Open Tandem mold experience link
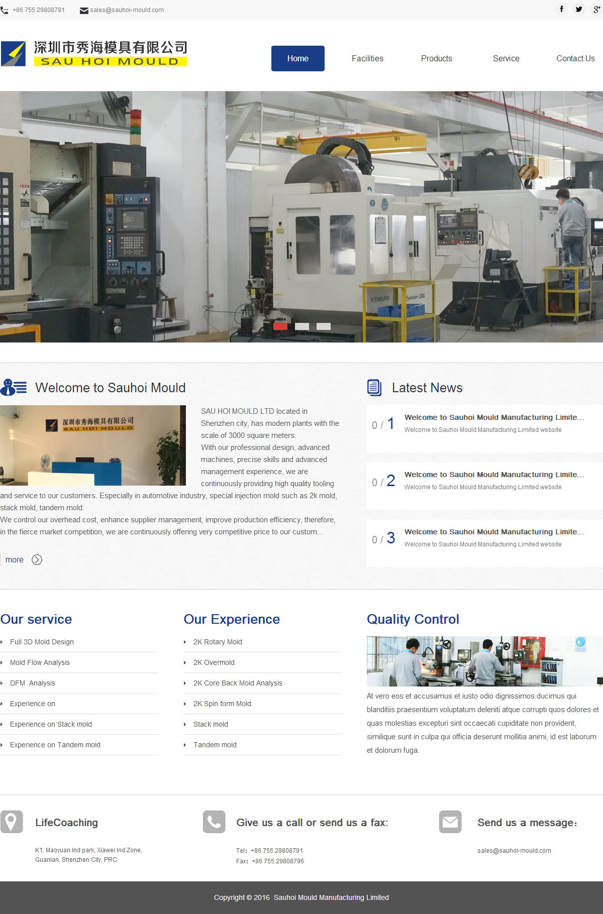 (215, 745)
